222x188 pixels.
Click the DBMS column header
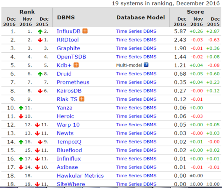click(x=66, y=17)
